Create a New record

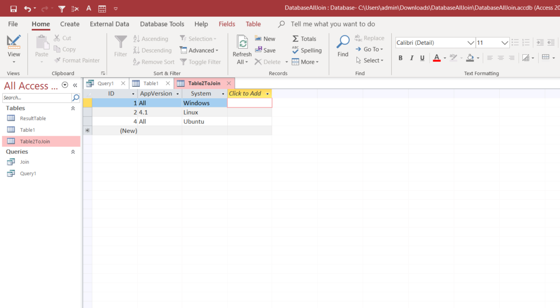click(265, 38)
